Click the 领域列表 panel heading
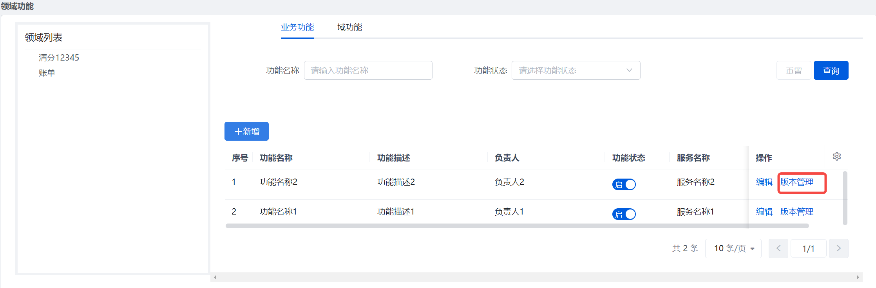Viewport: 876px width, 288px height. (43, 38)
